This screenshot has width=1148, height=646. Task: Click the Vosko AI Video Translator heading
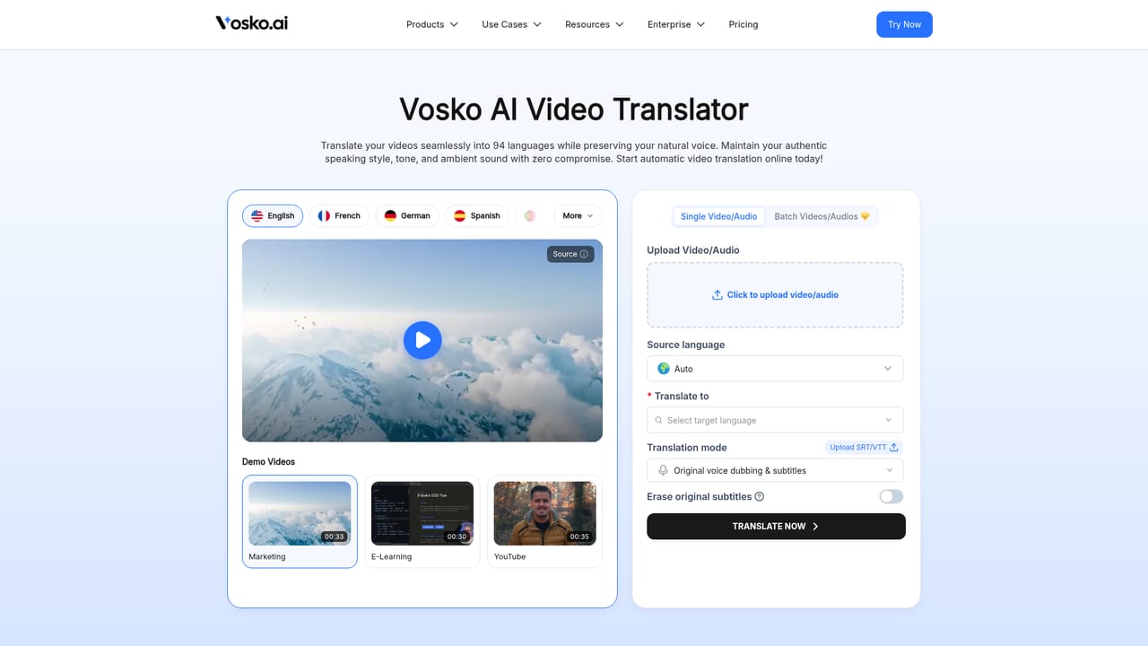click(574, 109)
